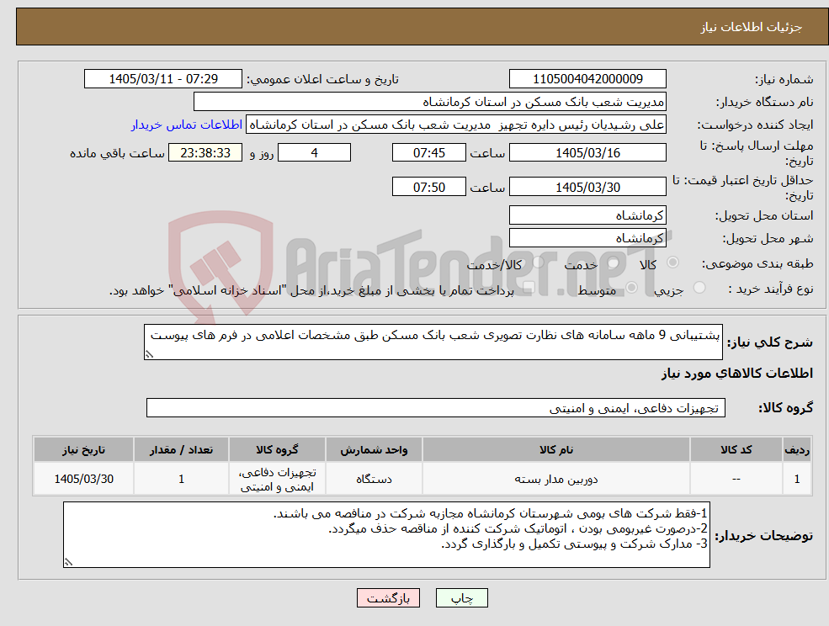Click the goods group field تجهیزات دفاعی
829x626 pixels.
(436, 407)
